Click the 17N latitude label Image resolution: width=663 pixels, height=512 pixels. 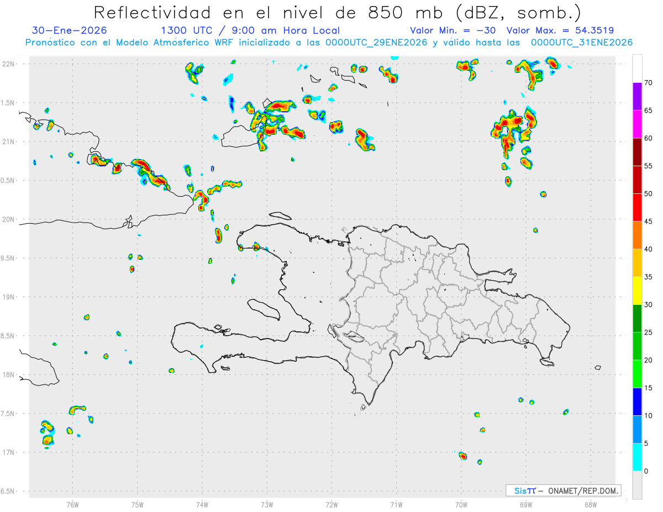(9, 452)
